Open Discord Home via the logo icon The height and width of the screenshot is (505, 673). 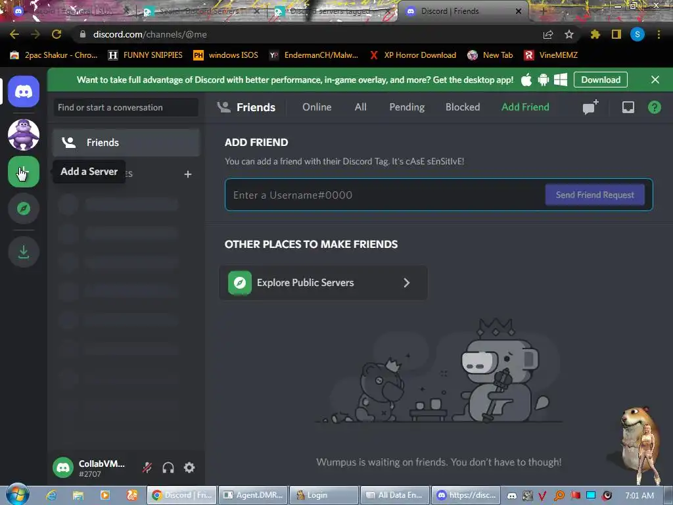[24, 91]
